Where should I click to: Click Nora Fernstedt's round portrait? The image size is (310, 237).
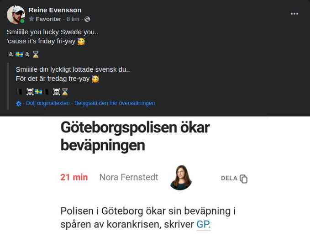[180, 177]
